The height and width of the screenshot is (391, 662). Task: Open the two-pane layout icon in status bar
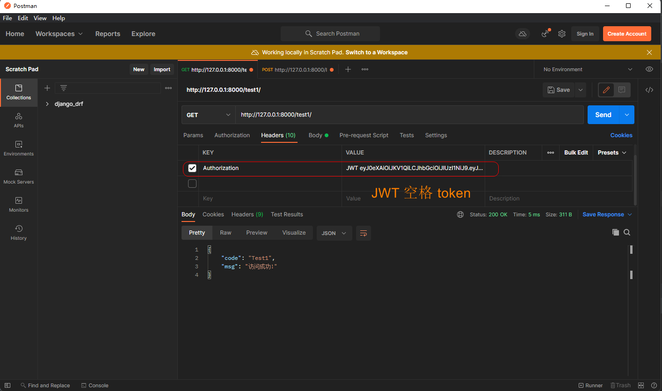coord(641,385)
